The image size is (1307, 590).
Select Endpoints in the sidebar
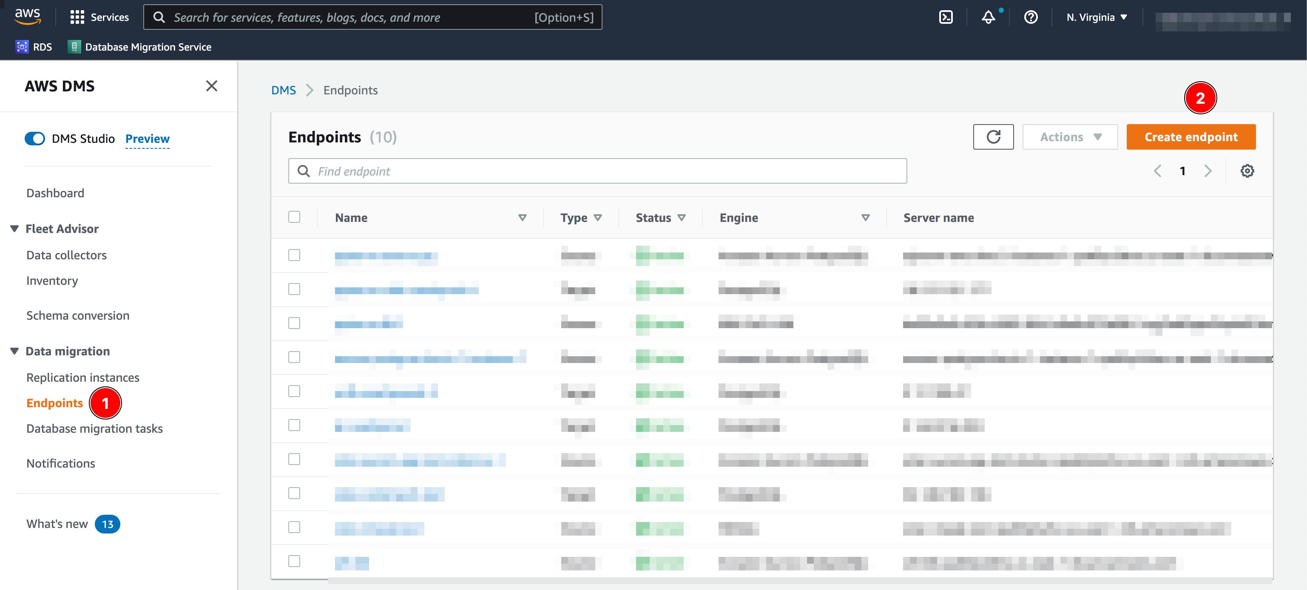pos(54,403)
